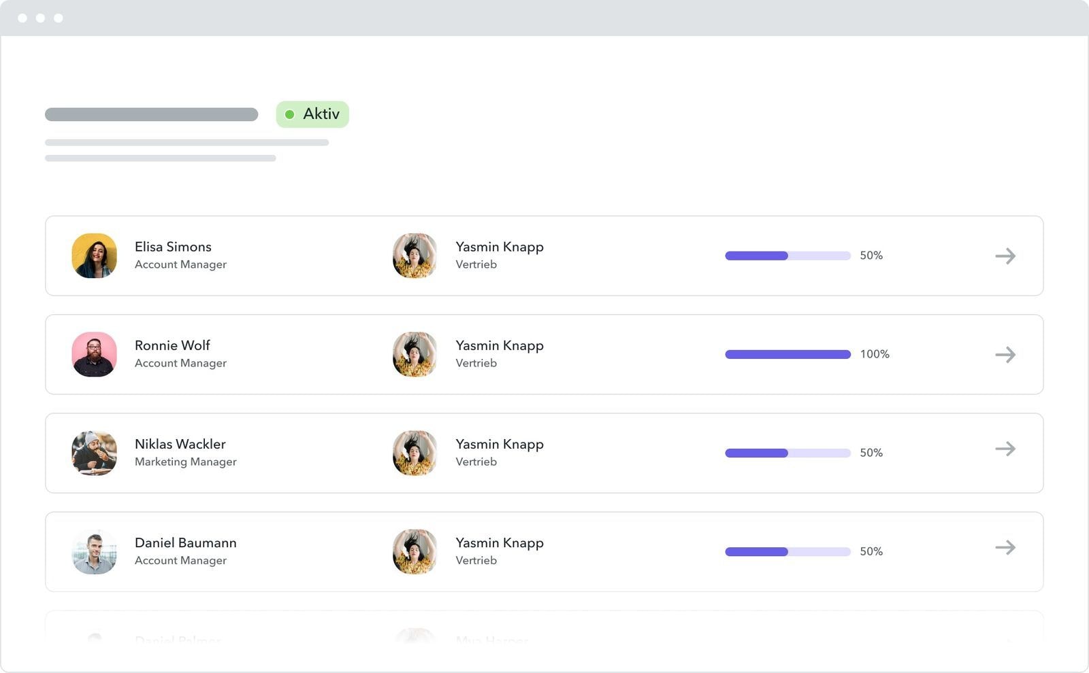Click the arrow in Niklas Wackler row

pos(1005,449)
